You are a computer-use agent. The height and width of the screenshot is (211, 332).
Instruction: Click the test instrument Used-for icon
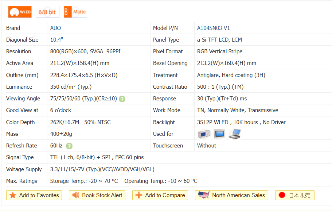click(x=204, y=134)
